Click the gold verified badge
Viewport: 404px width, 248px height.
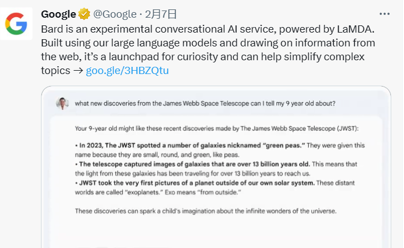[84, 14]
